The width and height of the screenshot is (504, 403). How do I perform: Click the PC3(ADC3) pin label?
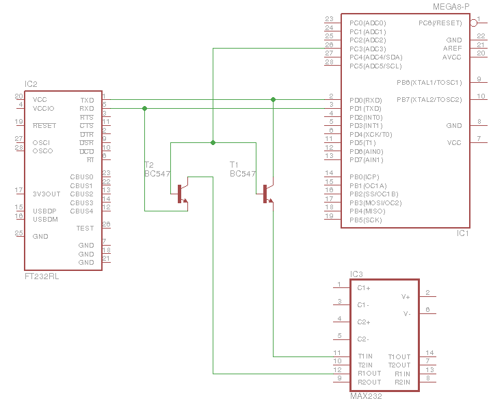[368, 49]
